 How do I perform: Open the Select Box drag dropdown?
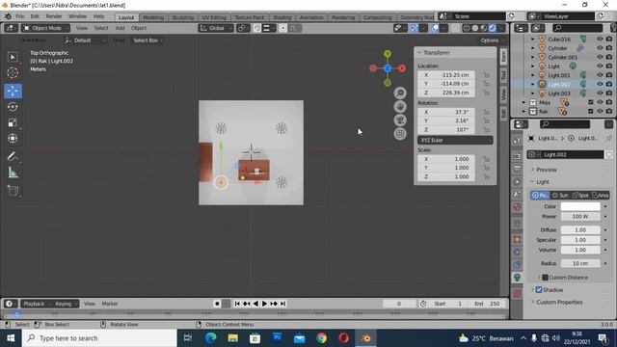(148, 40)
